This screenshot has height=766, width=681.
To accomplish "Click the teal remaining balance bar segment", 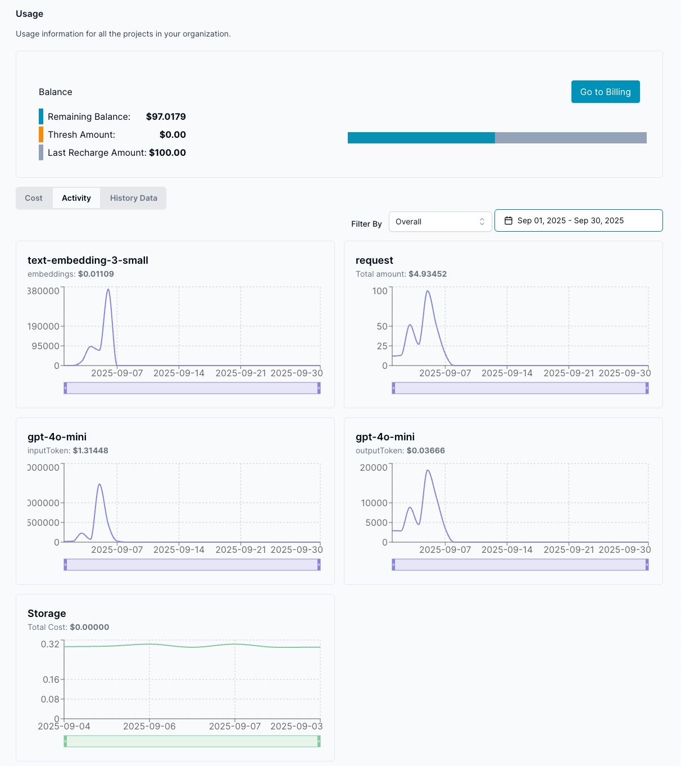I will [x=421, y=138].
